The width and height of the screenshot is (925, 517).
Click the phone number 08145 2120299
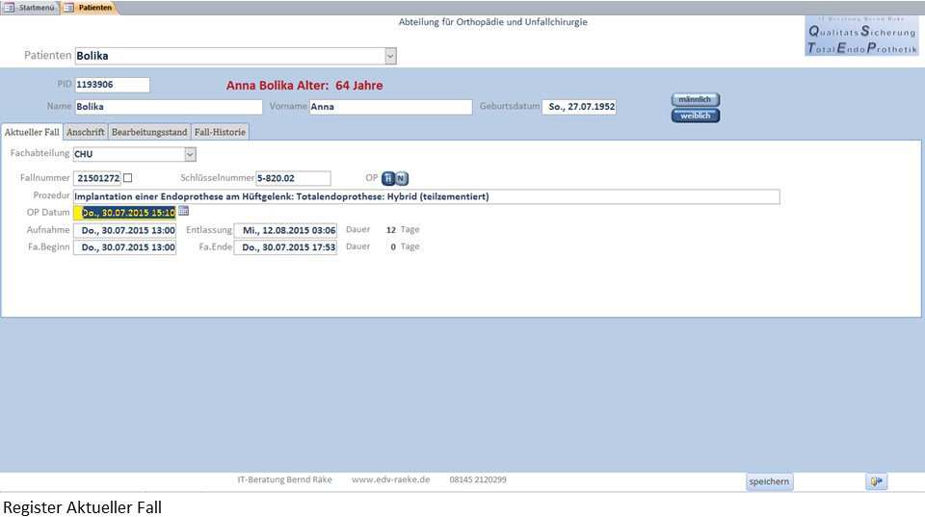[478, 479]
